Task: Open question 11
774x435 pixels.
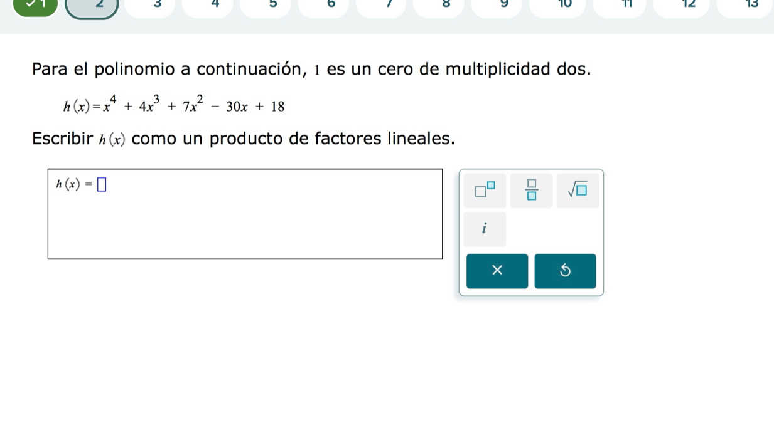Action: pyautogui.click(x=620, y=6)
